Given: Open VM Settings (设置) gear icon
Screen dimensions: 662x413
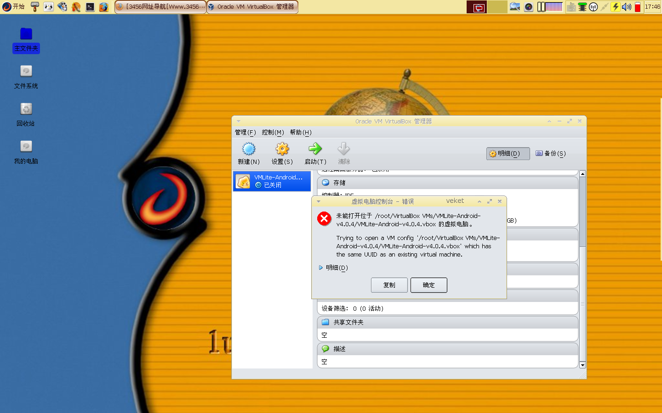Looking at the screenshot, I should tap(282, 149).
